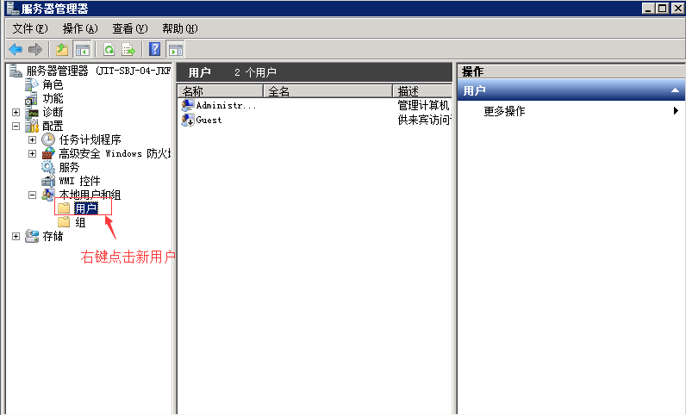
Task: Click the Up one level folder icon
Action: click(62, 49)
